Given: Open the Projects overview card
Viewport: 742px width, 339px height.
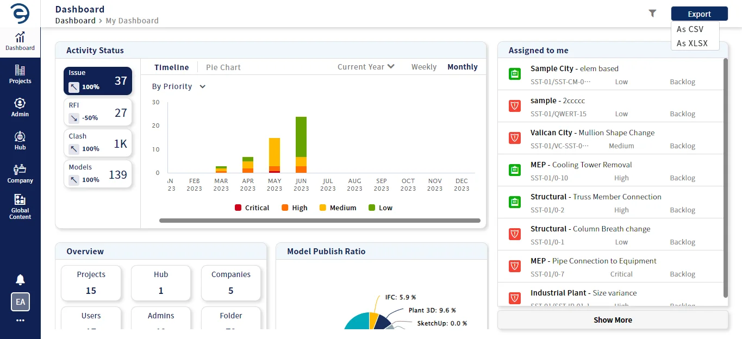Looking at the screenshot, I should coord(91,283).
